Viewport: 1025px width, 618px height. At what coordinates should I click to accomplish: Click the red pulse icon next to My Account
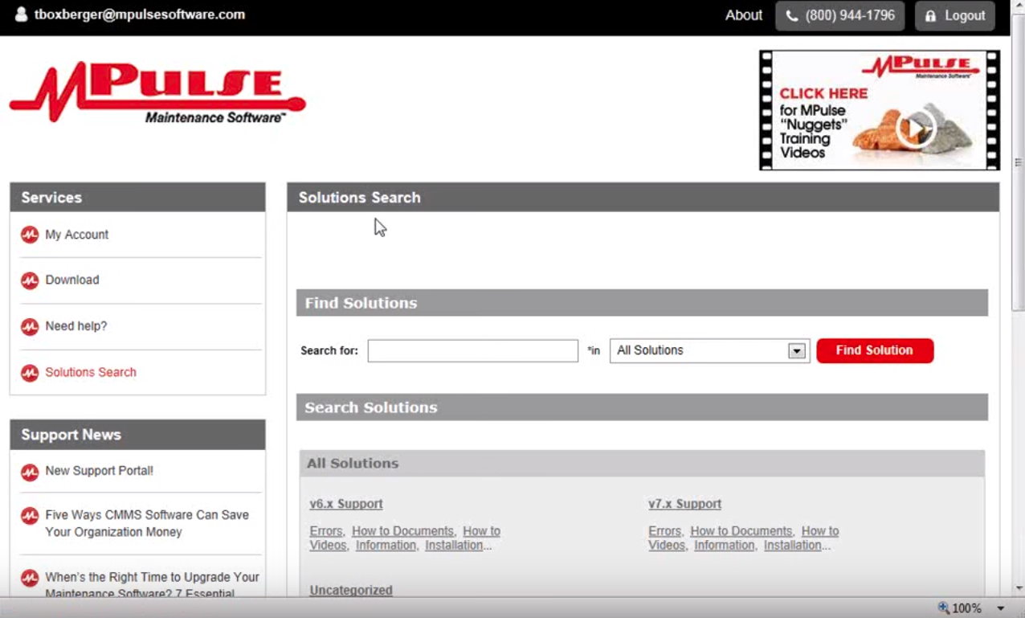30,235
